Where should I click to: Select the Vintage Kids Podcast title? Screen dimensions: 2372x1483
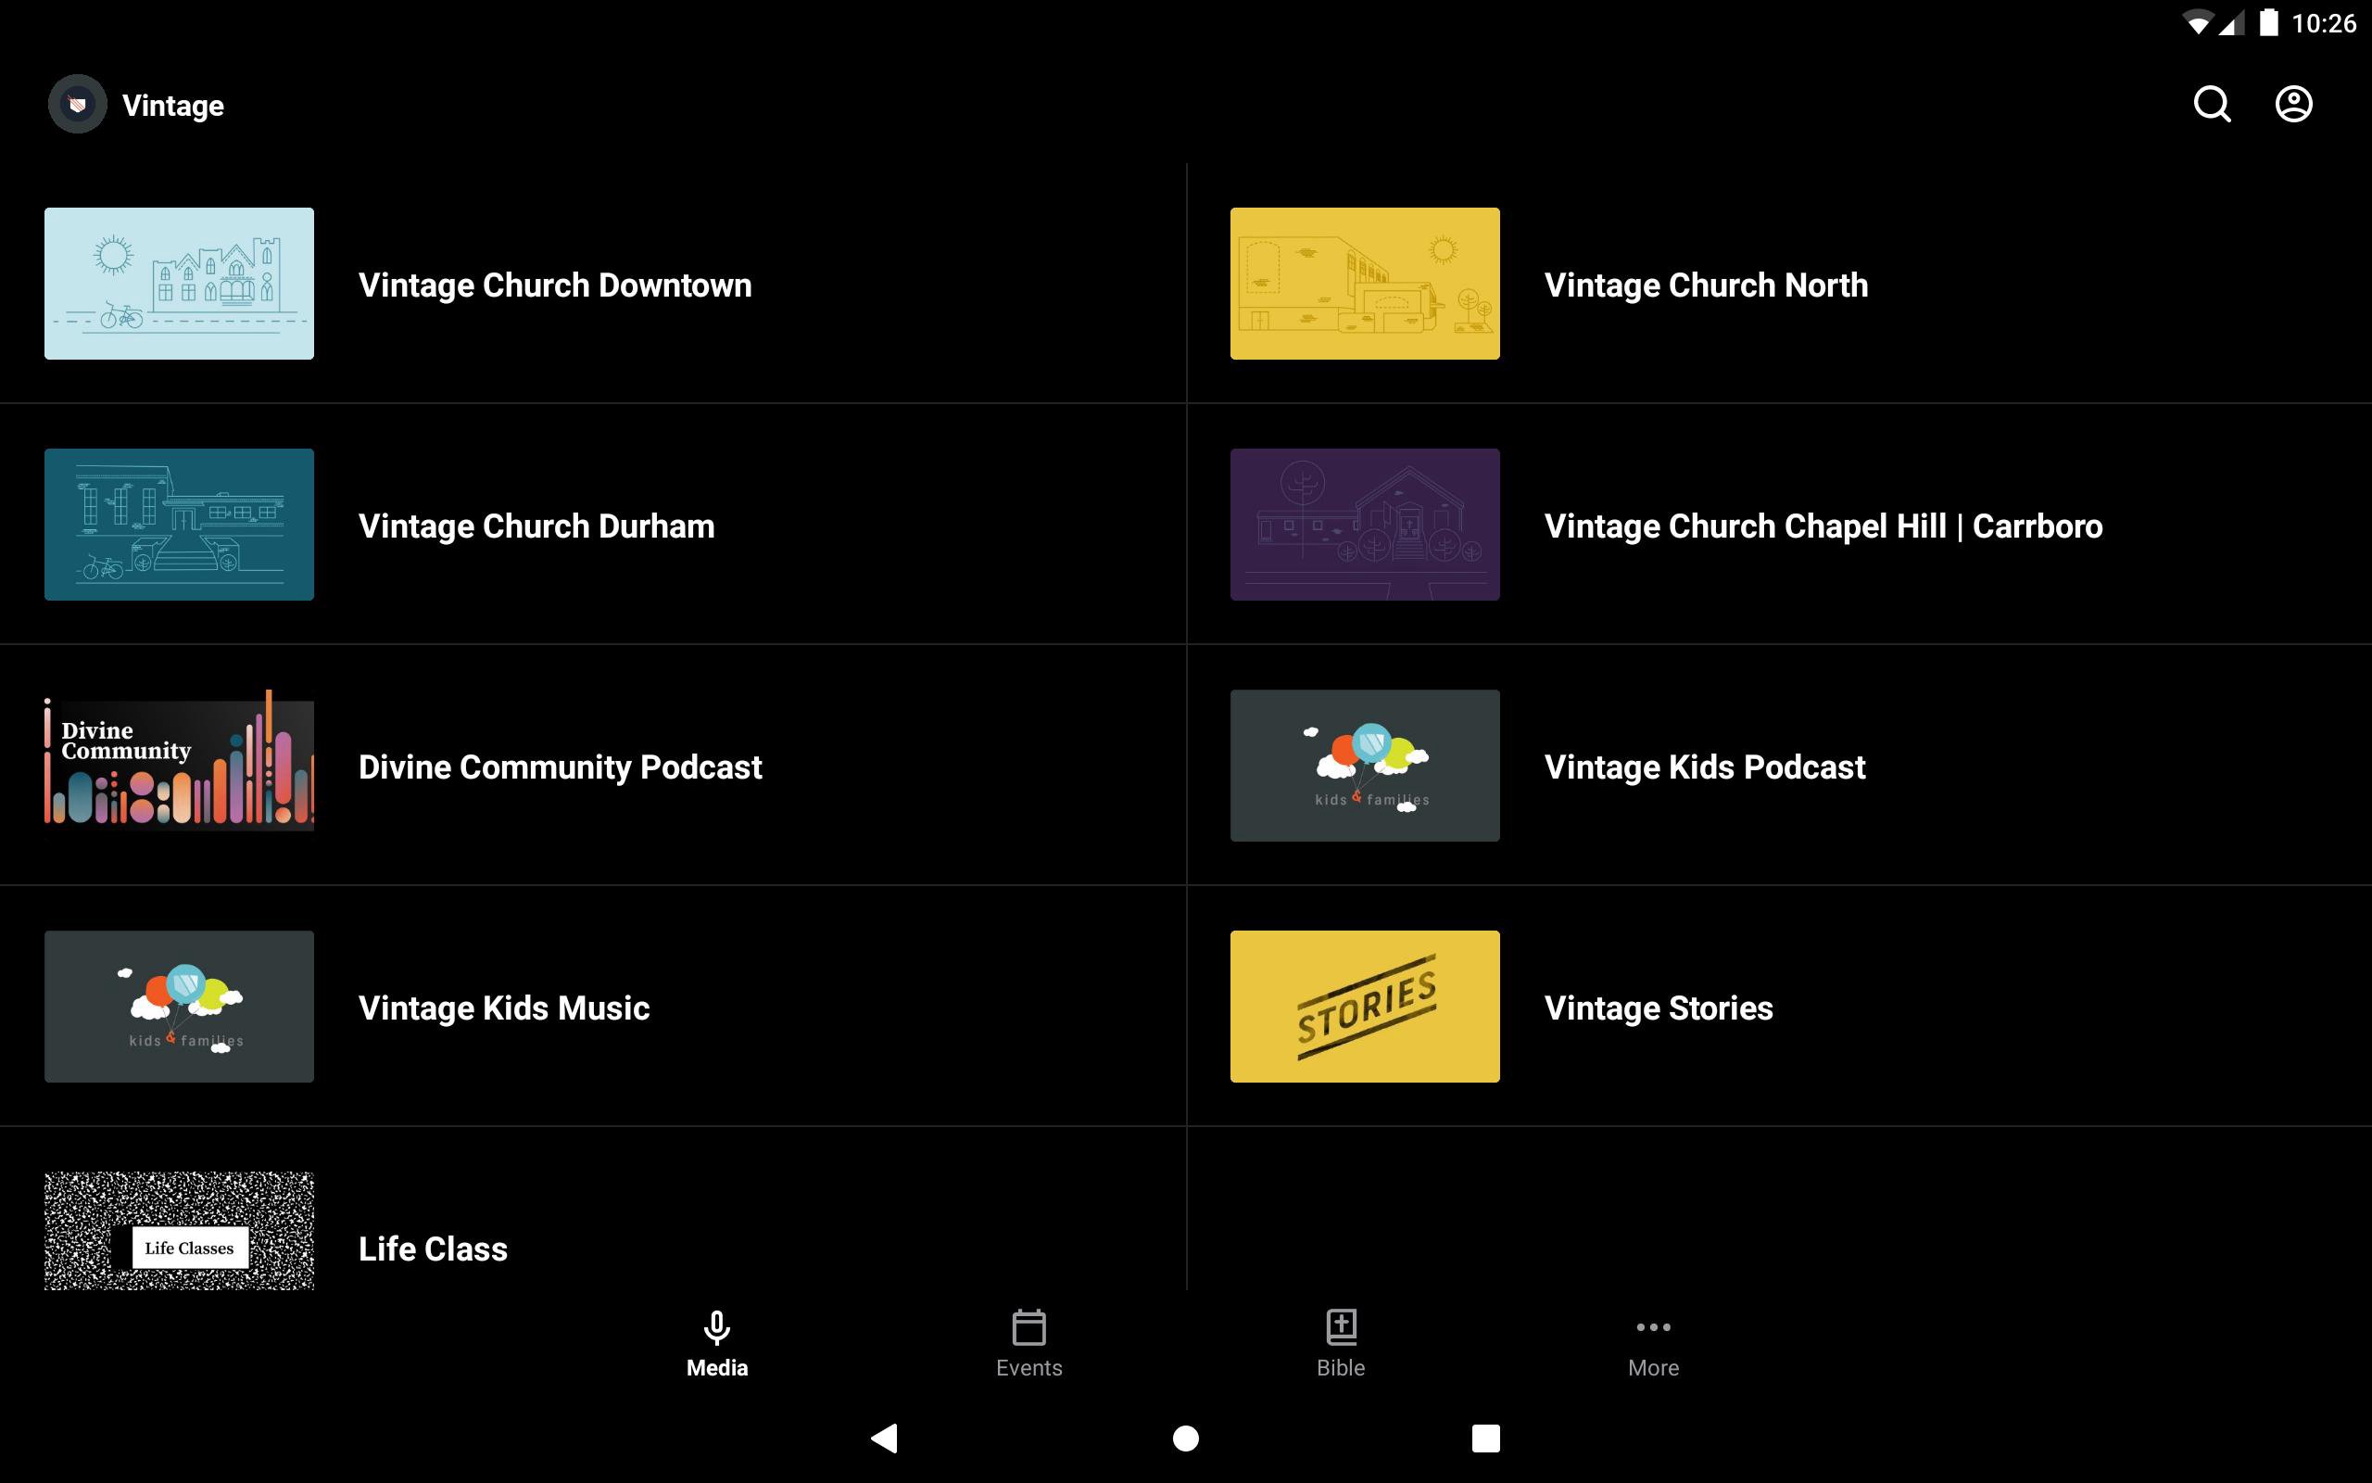pos(1704,767)
